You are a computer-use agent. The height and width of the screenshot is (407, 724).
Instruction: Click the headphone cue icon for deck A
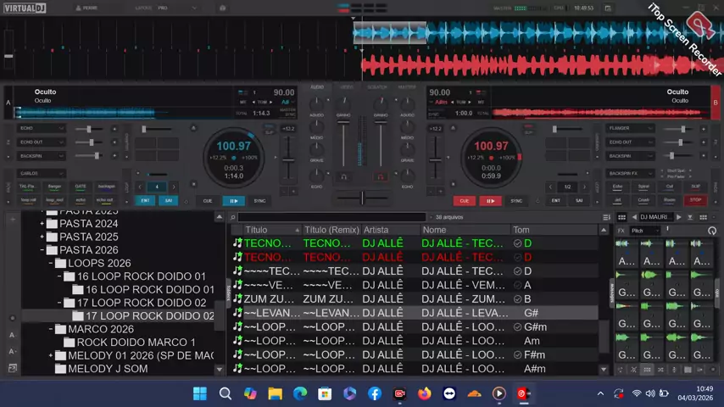tap(343, 177)
